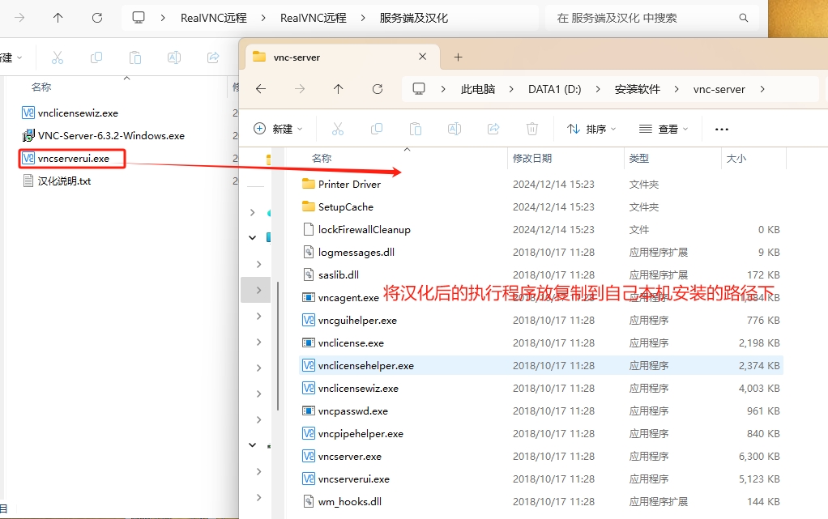Sort by 类型 column header
The width and height of the screenshot is (828, 519).
639,159
